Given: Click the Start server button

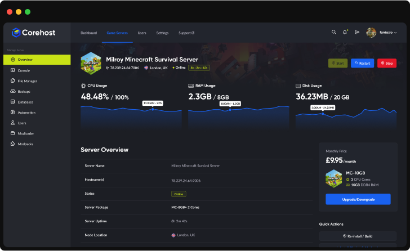Looking at the screenshot, I should (338, 63).
